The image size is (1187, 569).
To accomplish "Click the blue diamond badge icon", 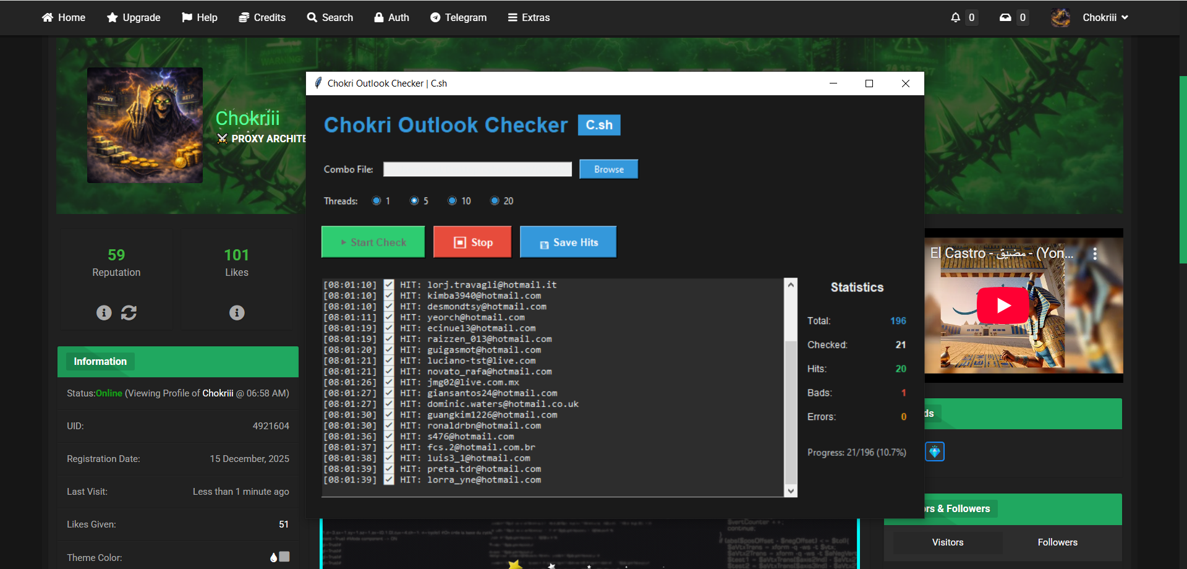I will coord(935,452).
